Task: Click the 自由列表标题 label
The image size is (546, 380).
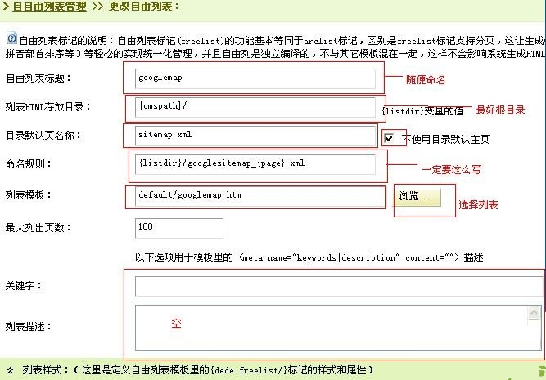Action: coord(38,78)
